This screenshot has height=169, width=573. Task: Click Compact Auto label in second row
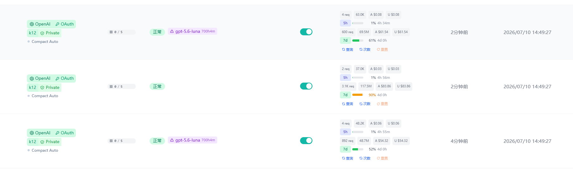45,96
